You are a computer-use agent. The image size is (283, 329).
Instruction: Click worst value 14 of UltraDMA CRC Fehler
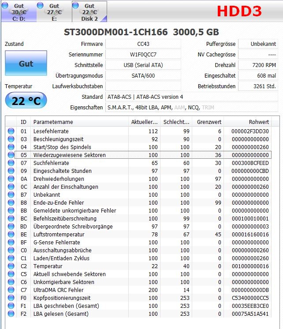[x=186, y=290]
